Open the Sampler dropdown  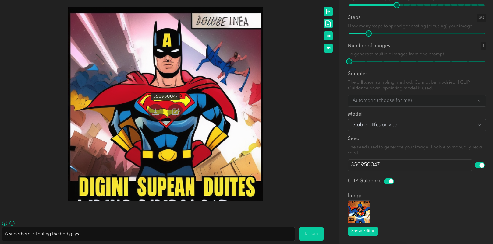tap(417, 100)
